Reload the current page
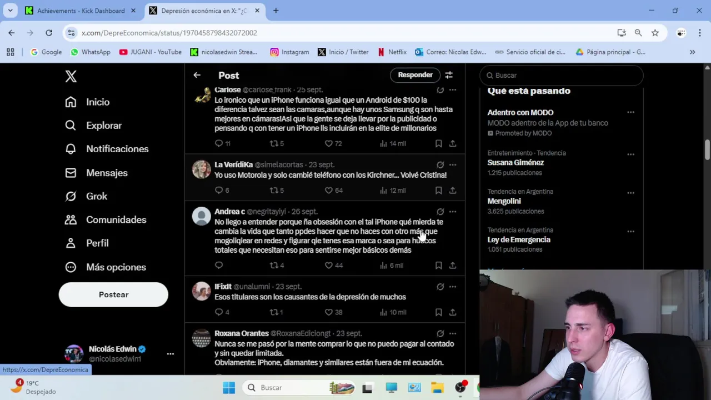 [49, 33]
